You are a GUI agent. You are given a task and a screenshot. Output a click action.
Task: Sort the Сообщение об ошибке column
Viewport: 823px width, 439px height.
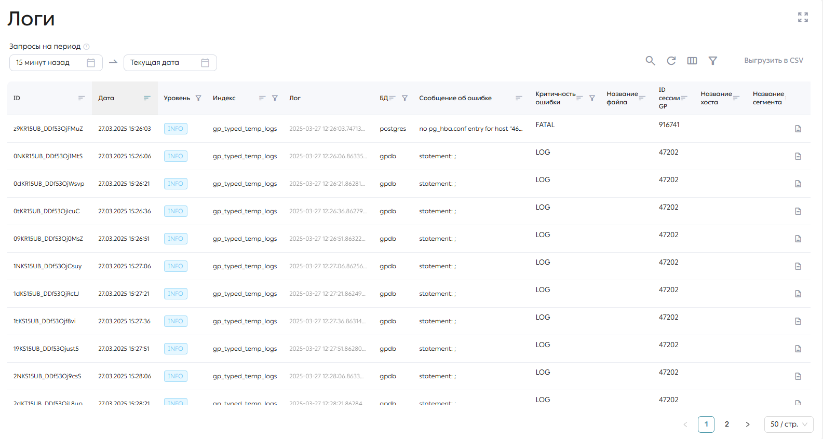519,98
